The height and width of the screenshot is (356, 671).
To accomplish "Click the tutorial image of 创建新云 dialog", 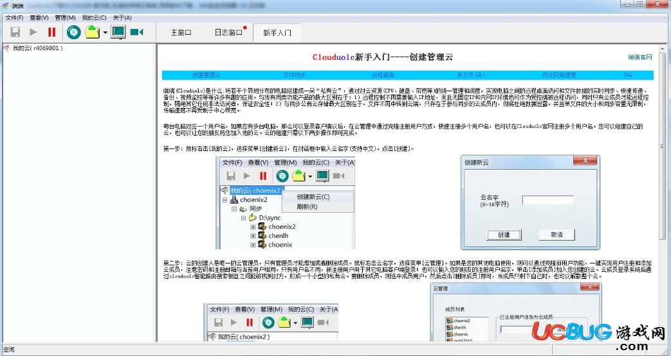I will coord(530,202).
